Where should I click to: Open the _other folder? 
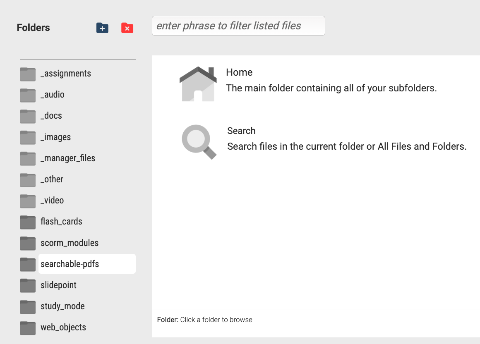[x=52, y=179]
